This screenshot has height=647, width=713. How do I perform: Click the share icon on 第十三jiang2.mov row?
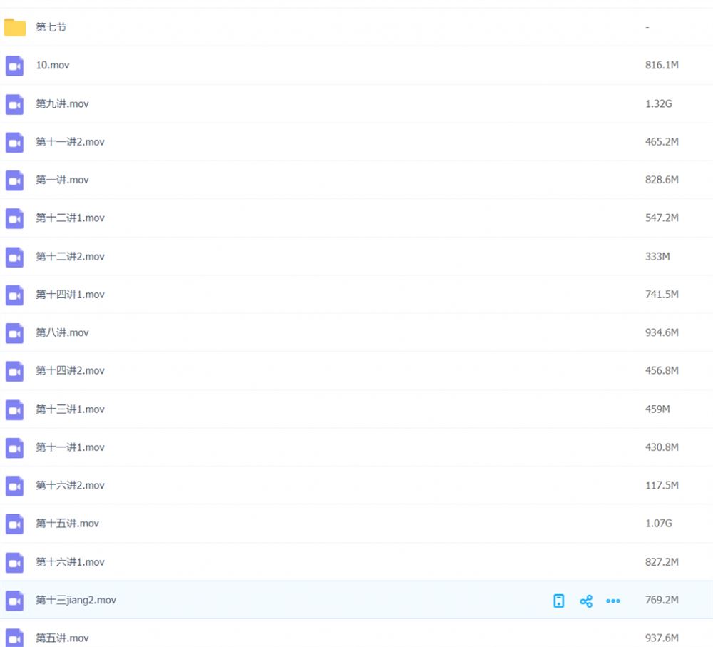(586, 601)
